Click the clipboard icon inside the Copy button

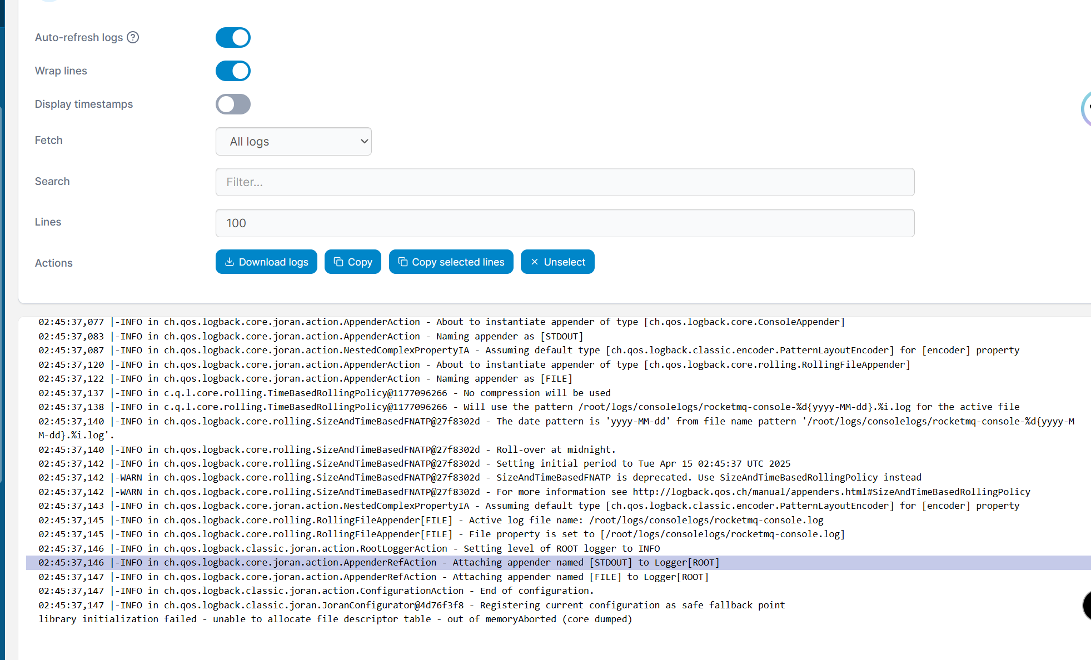tap(338, 262)
